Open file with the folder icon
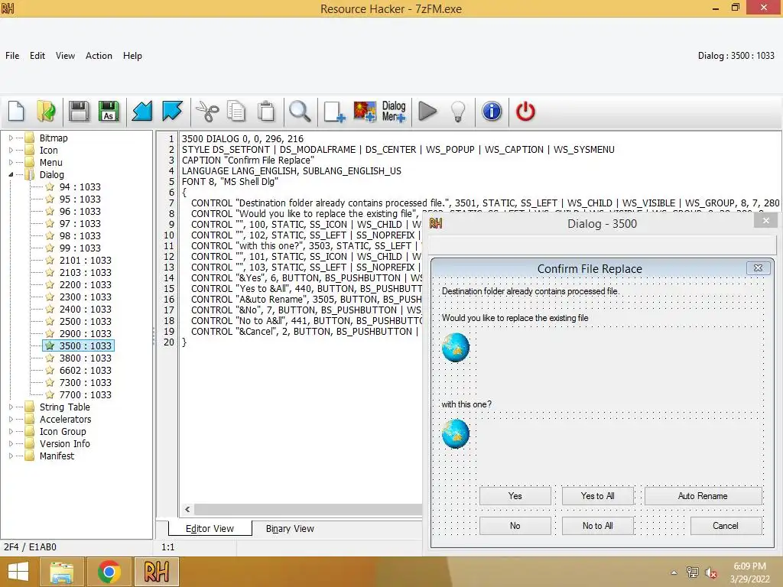 [x=46, y=111]
